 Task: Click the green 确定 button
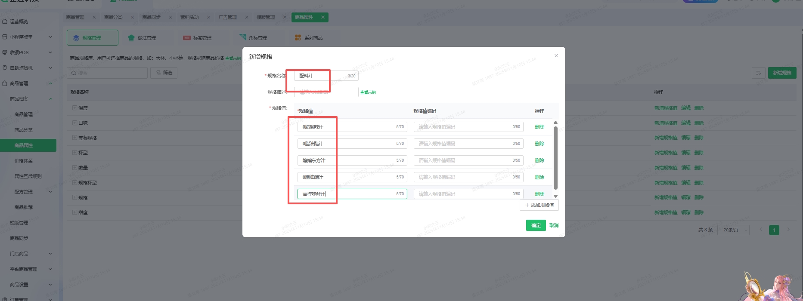[x=536, y=225]
